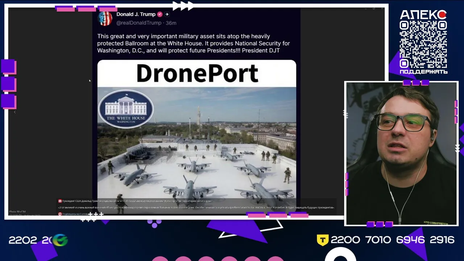Minimize the photo viewer window
Image resolution: width=464 pixels, height=261 pixels.
(x=366, y=8)
